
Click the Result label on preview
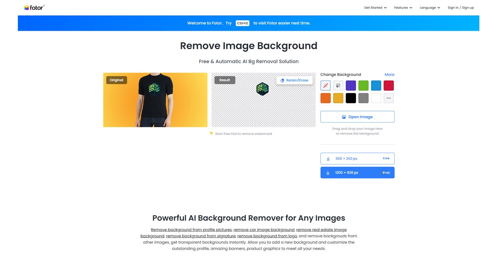tap(225, 80)
